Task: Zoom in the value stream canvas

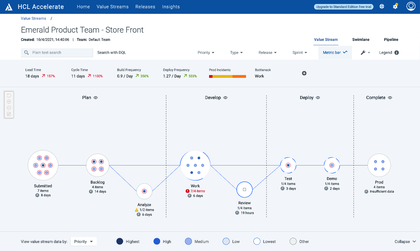Action: (x=9, y=102)
